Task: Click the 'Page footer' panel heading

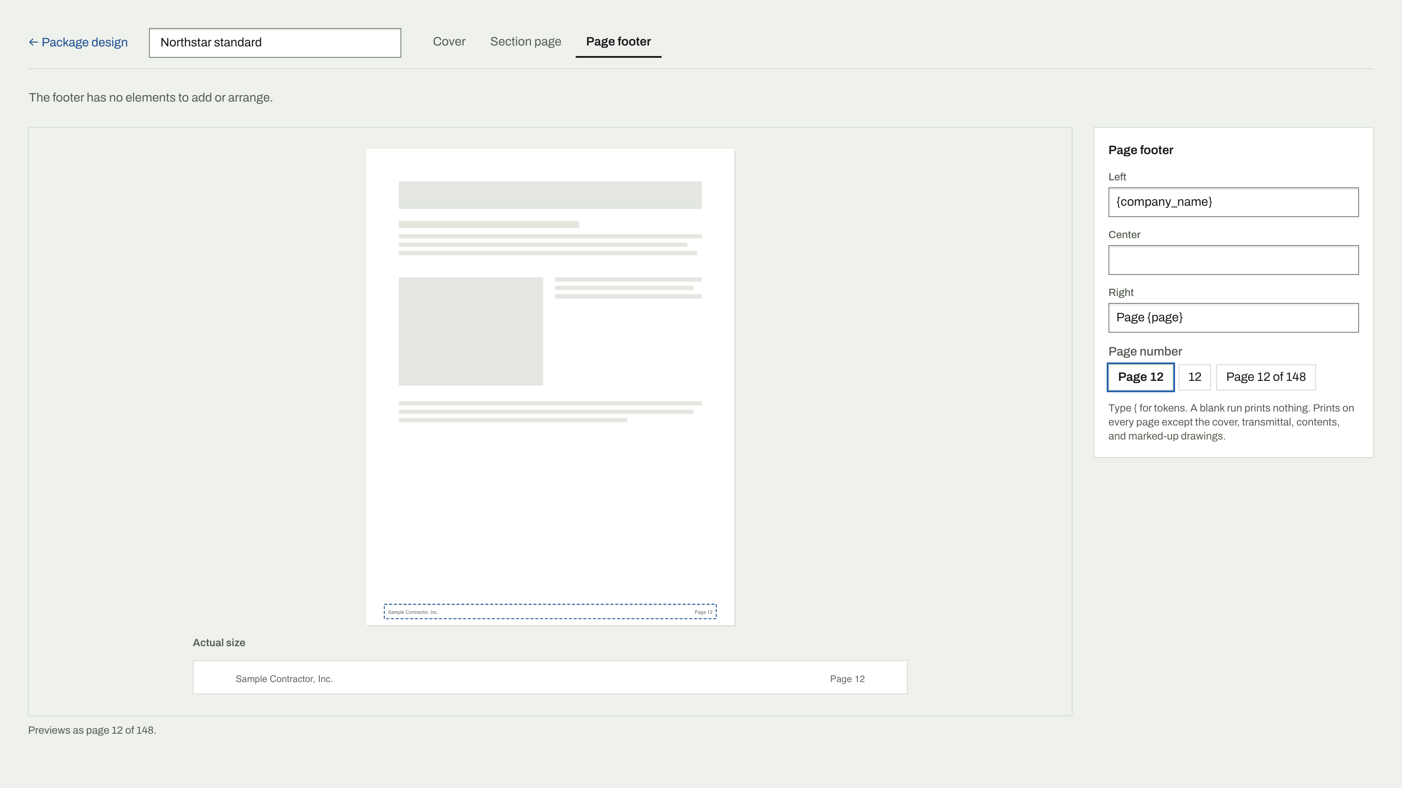Action: pyautogui.click(x=1141, y=150)
